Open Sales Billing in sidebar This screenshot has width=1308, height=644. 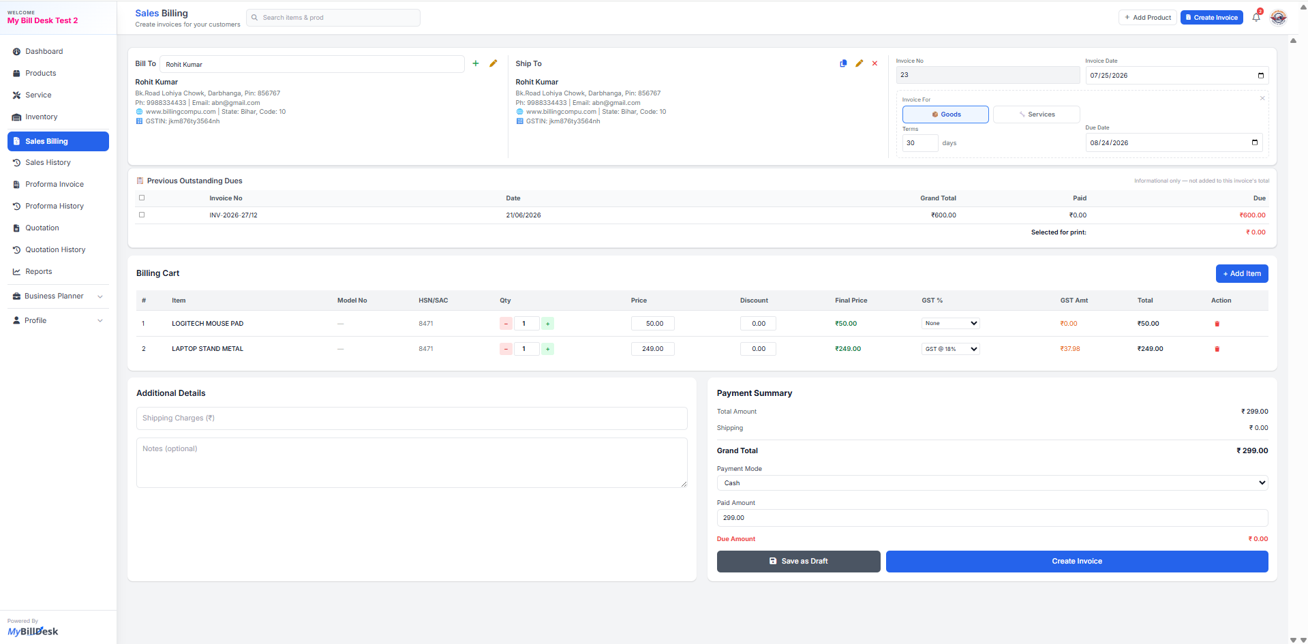tap(58, 142)
